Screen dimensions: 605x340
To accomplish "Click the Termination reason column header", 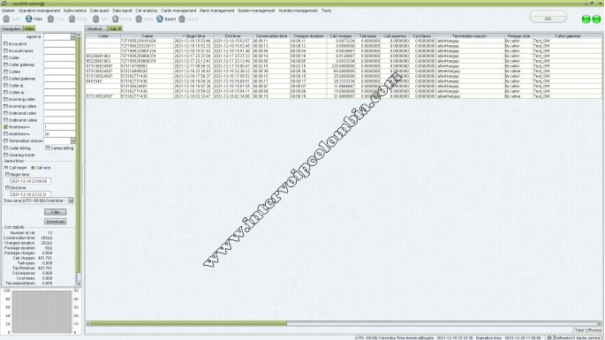I will pyautogui.click(x=469, y=36).
